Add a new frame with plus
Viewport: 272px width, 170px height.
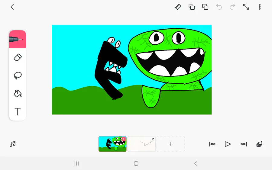click(171, 144)
